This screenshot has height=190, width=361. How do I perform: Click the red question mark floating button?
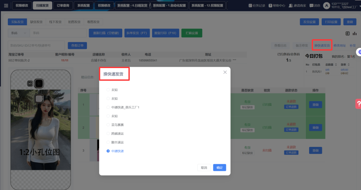(x=358, y=104)
